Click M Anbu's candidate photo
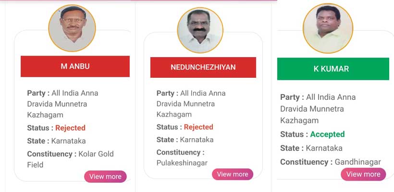 point(72,28)
